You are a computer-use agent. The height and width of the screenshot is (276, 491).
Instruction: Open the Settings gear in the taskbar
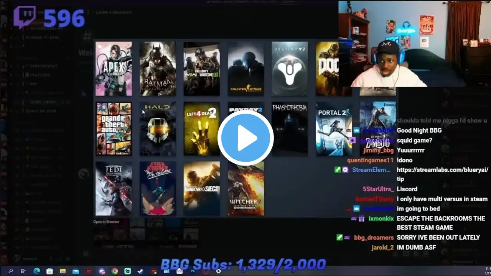(x=218, y=271)
